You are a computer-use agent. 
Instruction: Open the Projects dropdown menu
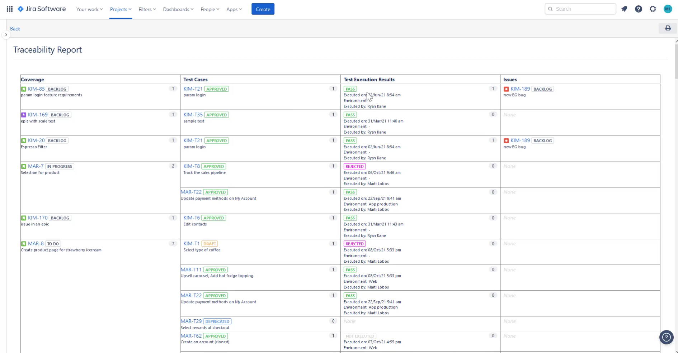120,9
